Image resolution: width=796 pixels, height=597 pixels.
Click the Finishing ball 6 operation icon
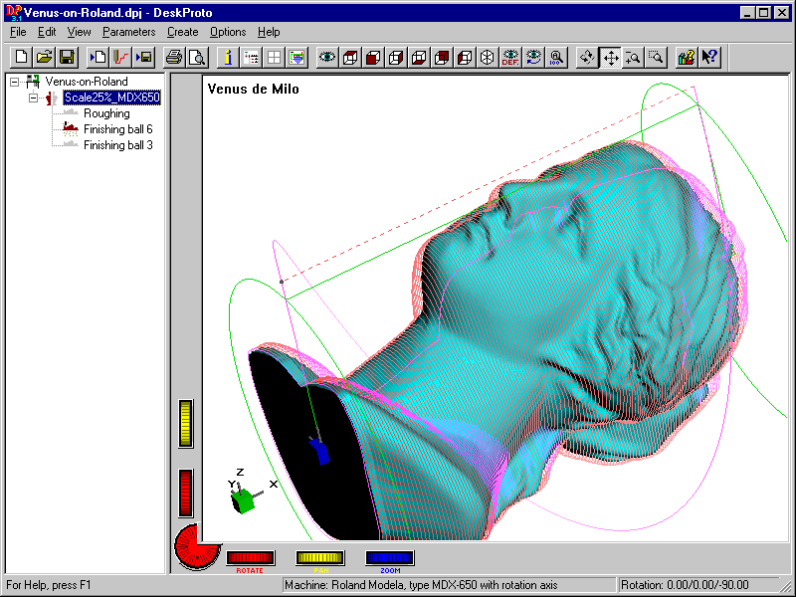pyautogui.click(x=70, y=129)
